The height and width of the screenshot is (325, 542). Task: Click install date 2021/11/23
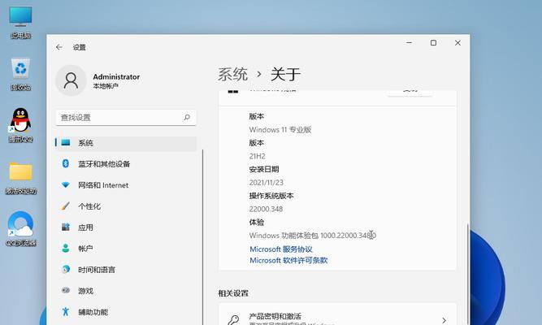tap(267, 183)
